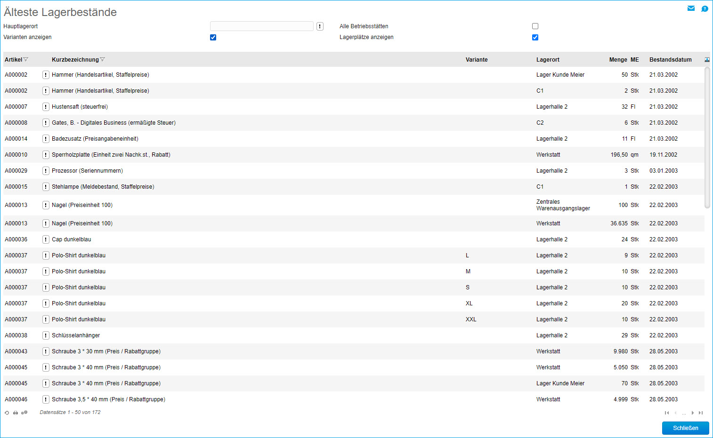Image resolution: width=713 pixels, height=438 pixels.
Task: Print the list using the printer icon
Action: click(16, 413)
